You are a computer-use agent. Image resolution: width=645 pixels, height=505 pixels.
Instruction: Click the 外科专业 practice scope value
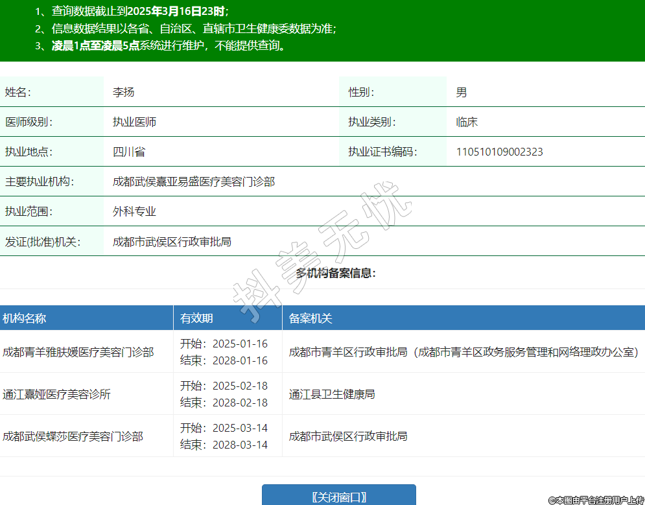click(134, 212)
